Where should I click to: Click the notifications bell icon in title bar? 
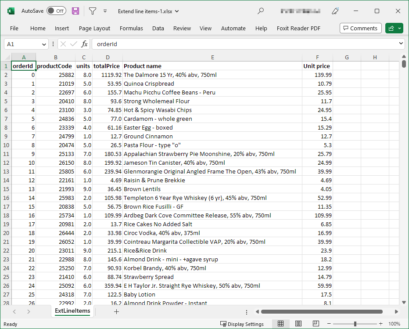point(335,11)
